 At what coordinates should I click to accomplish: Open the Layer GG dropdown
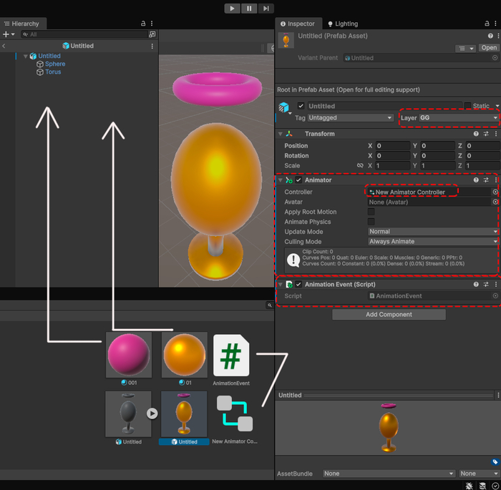click(x=458, y=117)
